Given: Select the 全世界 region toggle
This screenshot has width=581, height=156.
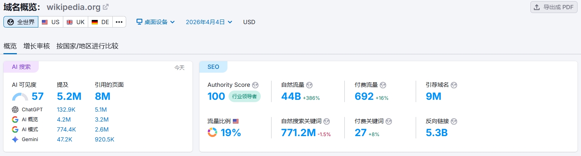Looking at the screenshot, I should tap(21, 22).
